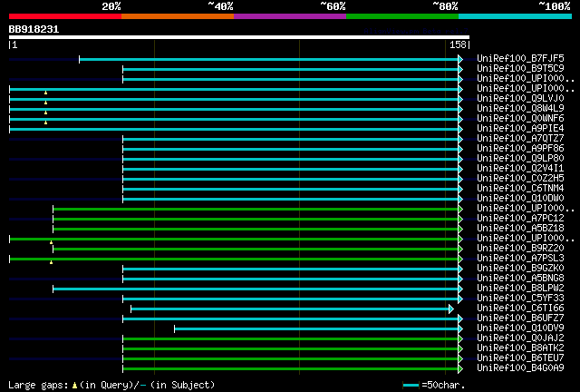Click the arrowhead ending the B7FJF5 alignment
This screenshot has height=392, width=580.
(460, 59)
